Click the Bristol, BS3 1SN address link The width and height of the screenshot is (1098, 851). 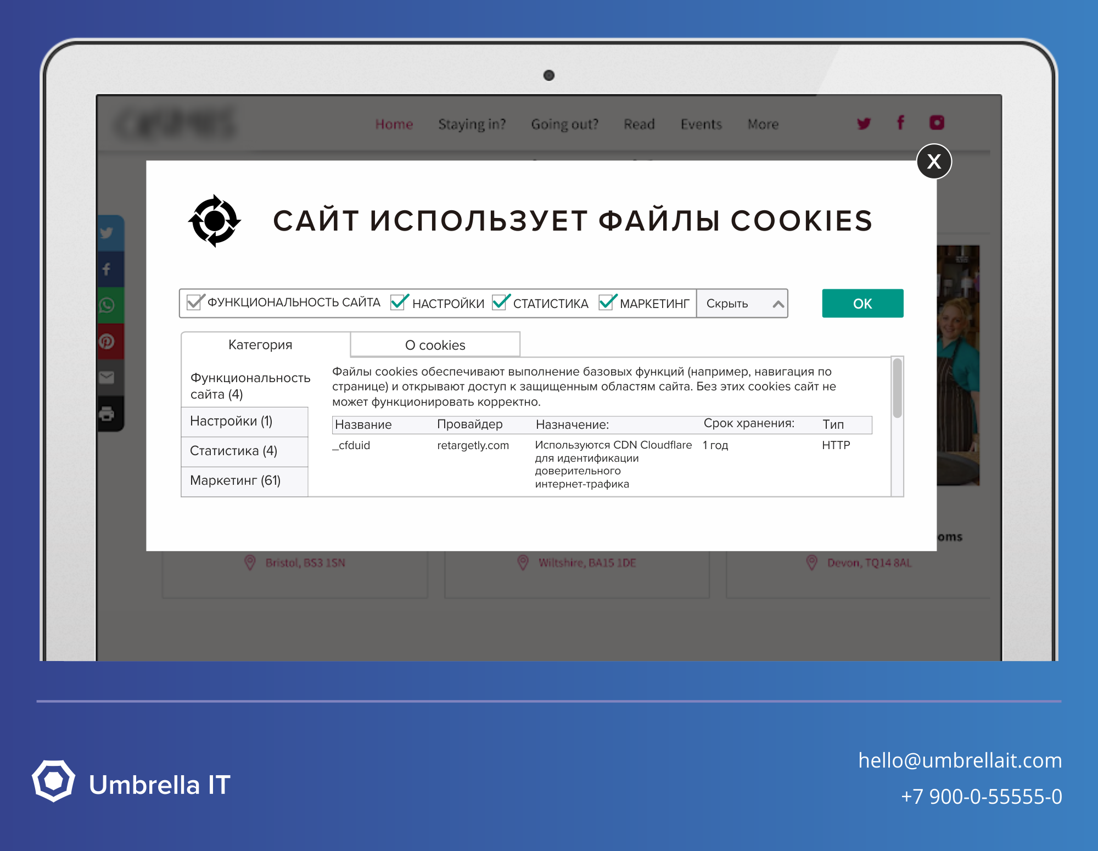[x=305, y=563]
